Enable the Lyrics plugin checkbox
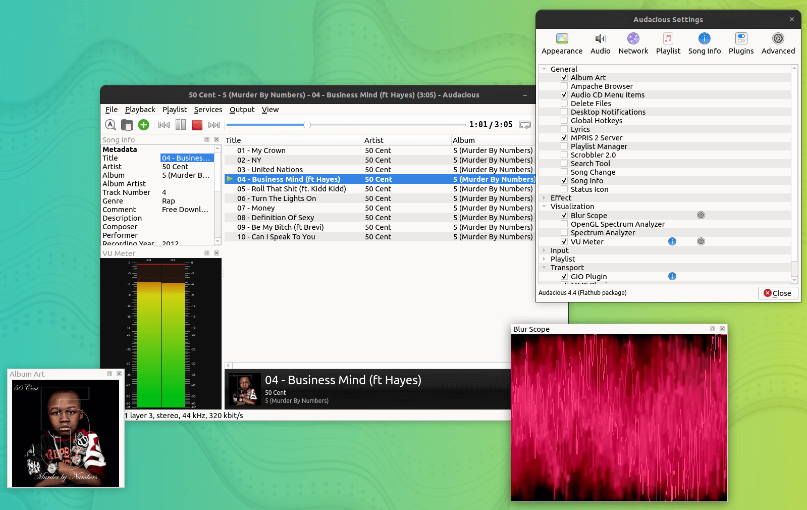The width and height of the screenshot is (807, 510). point(564,129)
